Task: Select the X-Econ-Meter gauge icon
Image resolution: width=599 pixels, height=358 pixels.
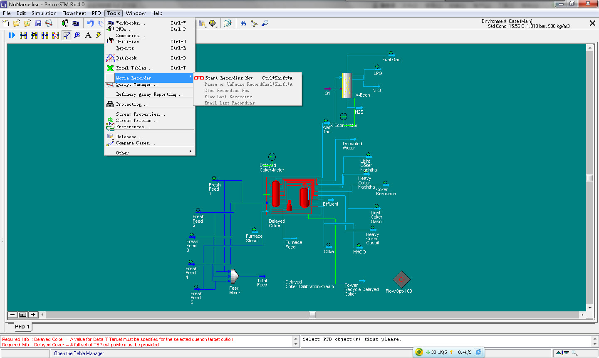Action: 344,117
